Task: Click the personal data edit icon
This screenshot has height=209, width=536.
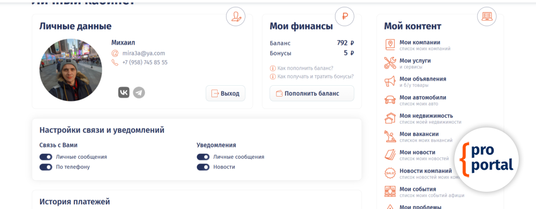Action: 236,16
